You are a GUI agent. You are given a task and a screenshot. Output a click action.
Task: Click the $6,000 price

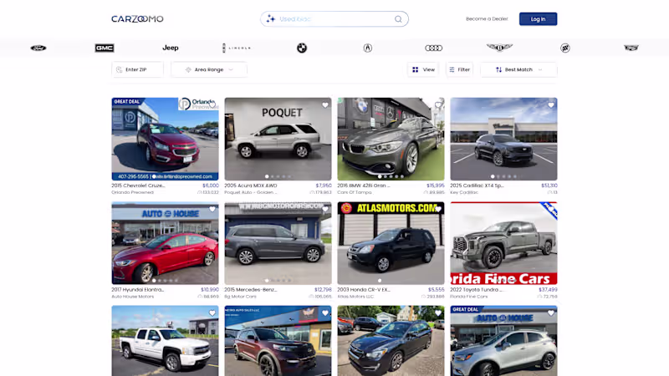(x=211, y=185)
